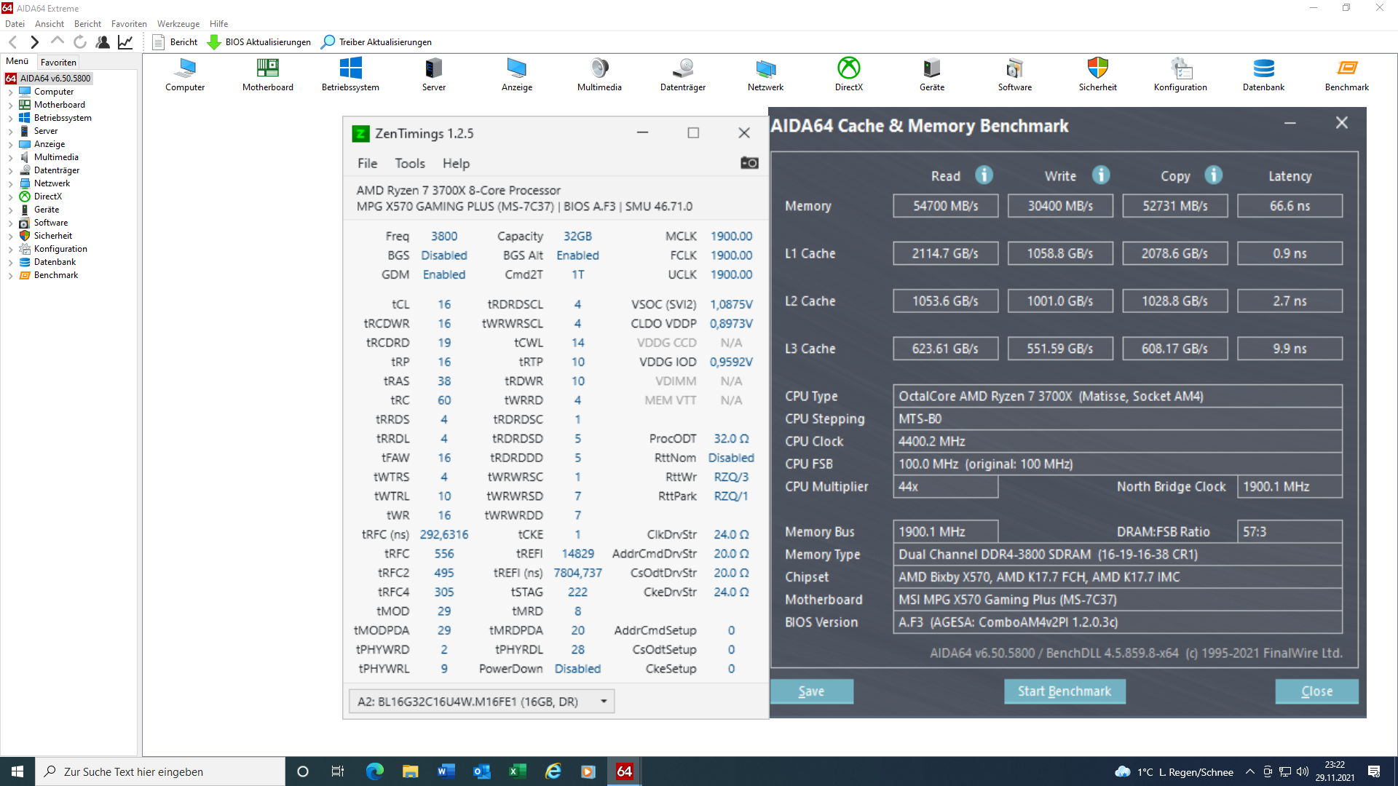Image resolution: width=1398 pixels, height=786 pixels.
Task: Open the Konfiguration gear icon
Action: pos(1180,73)
